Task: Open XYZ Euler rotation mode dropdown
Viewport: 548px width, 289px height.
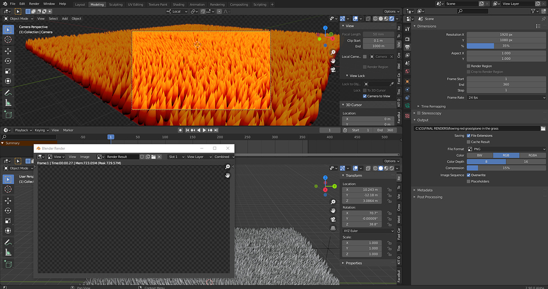Action: [368, 231]
